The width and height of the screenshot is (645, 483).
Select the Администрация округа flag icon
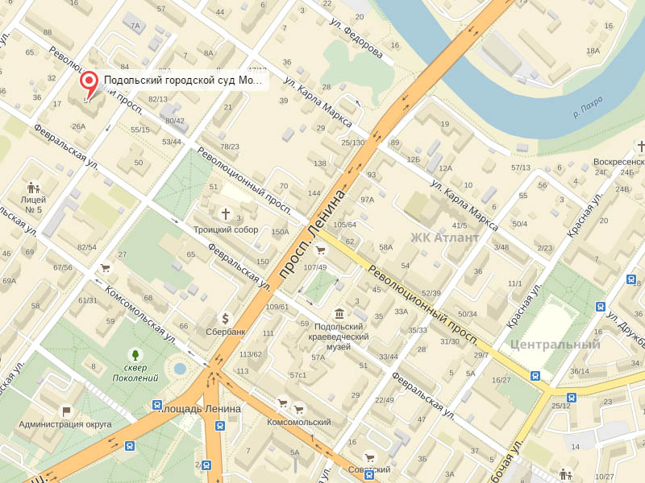coord(66,411)
